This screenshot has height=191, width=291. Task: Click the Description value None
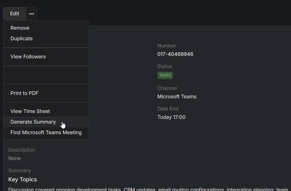15,159
